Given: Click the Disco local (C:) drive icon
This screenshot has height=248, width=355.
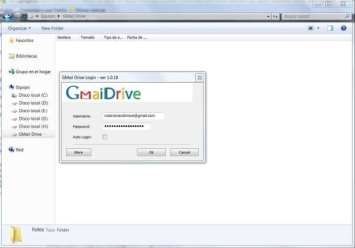Looking at the screenshot, I should point(14,95).
